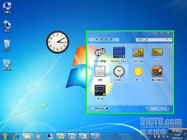Launch Internet Explorer from the taskbar

[16, 136]
